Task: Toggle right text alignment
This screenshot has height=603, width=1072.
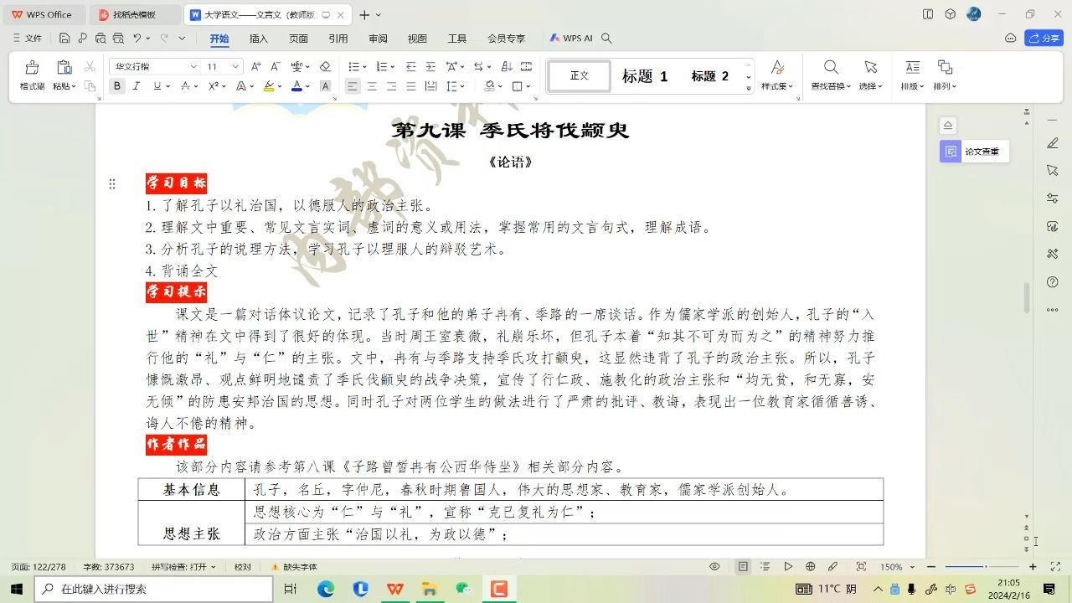Action: [x=391, y=85]
